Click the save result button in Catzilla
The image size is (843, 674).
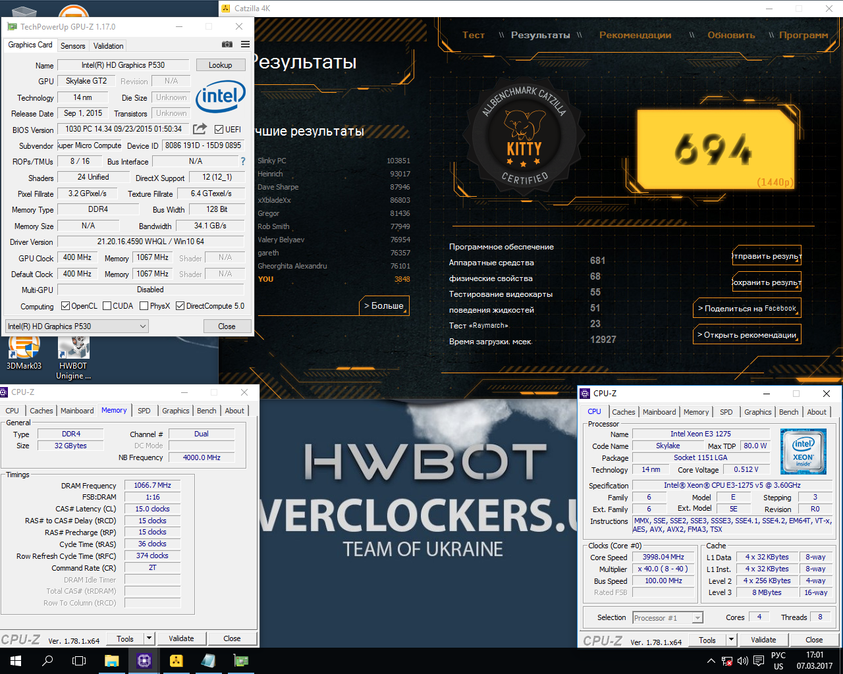[767, 282]
